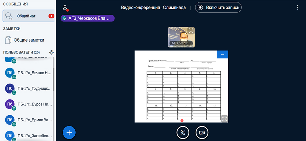This screenshot has height=141, width=306.
Task: Click the user list scrollbar
Action: point(54,80)
